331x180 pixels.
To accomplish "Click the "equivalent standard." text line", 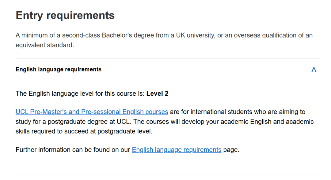I will [45, 45].
